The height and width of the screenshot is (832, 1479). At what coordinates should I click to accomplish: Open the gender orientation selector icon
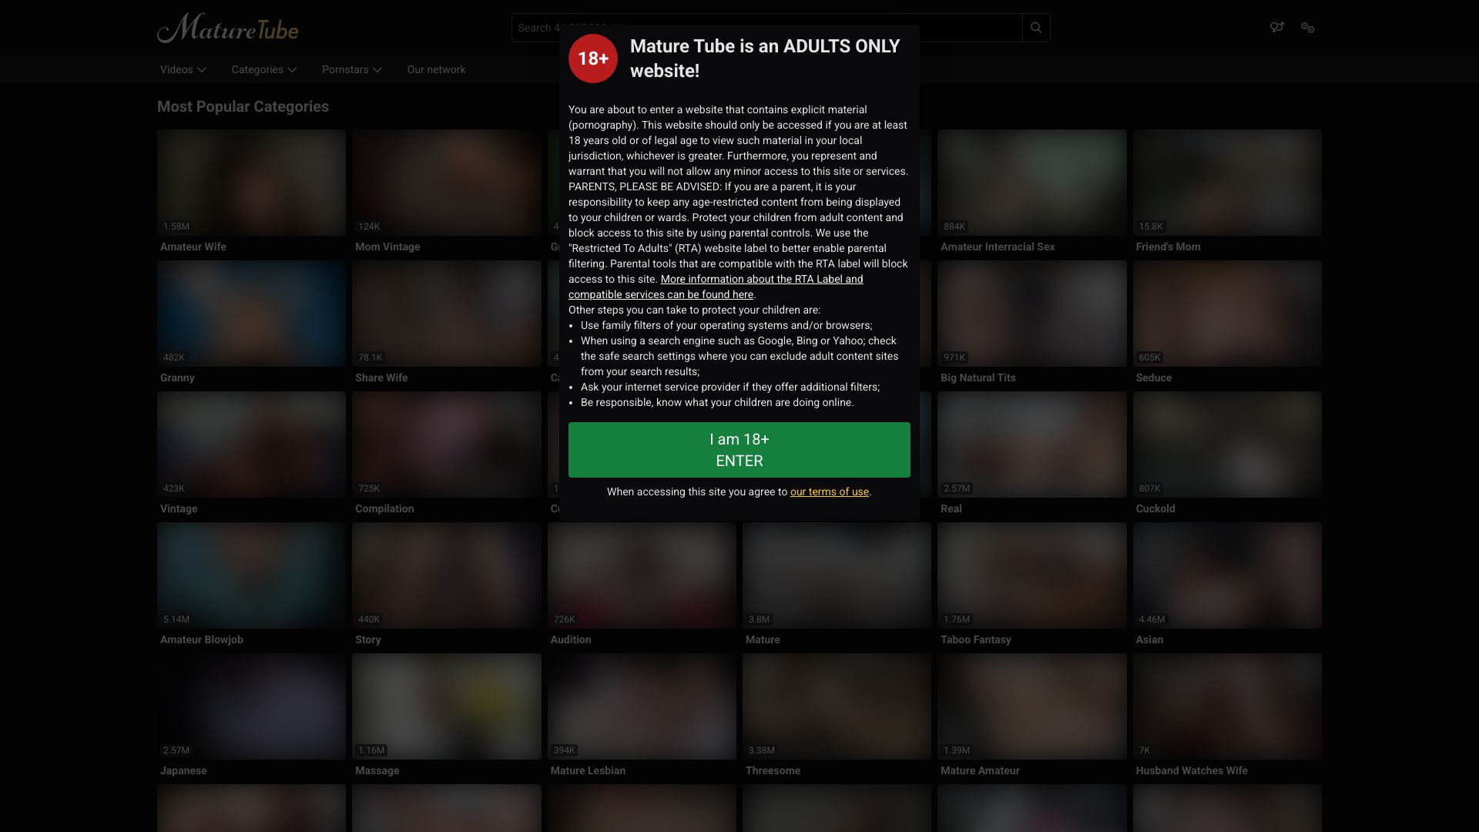pos(1276,28)
